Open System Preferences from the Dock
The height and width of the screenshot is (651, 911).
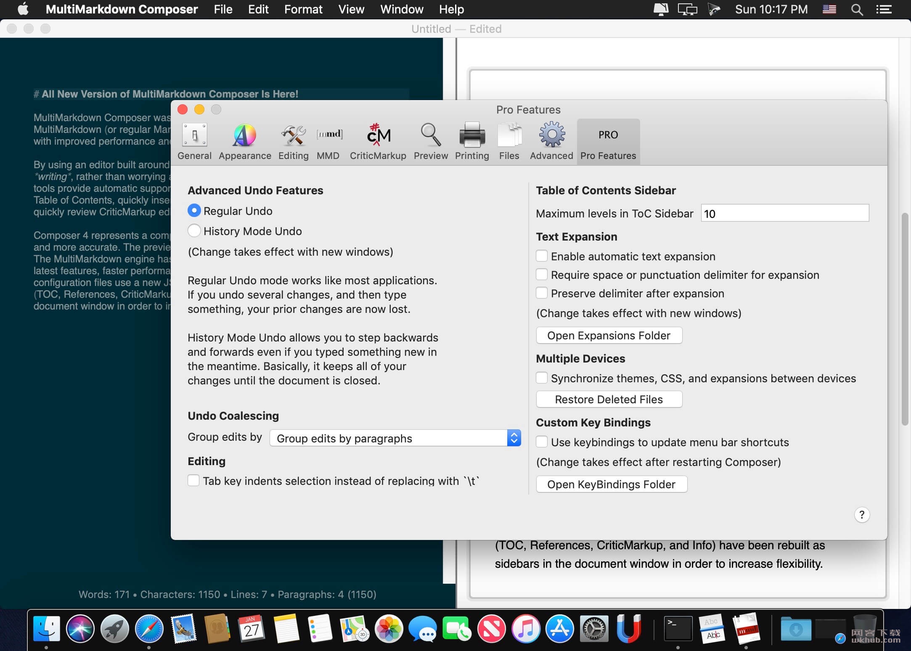click(594, 629)
